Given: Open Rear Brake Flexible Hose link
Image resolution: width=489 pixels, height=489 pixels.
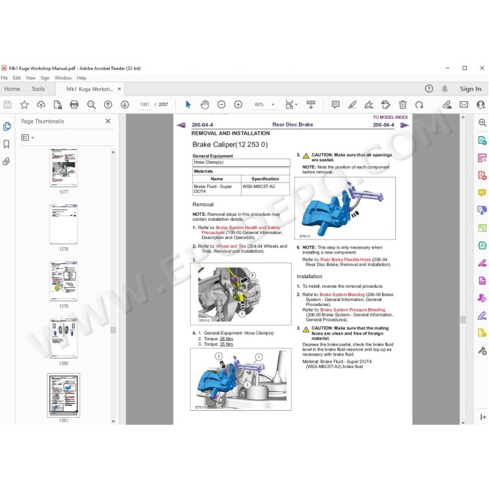Looking at the screenshot, I should point(346,259).
